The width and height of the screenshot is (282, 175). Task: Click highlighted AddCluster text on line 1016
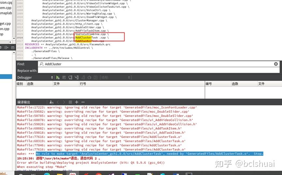(84, 37)
